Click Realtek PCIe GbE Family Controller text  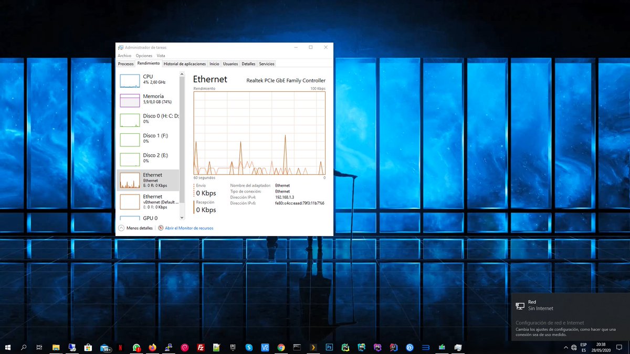pyautogui.click(x=286, y=80)
